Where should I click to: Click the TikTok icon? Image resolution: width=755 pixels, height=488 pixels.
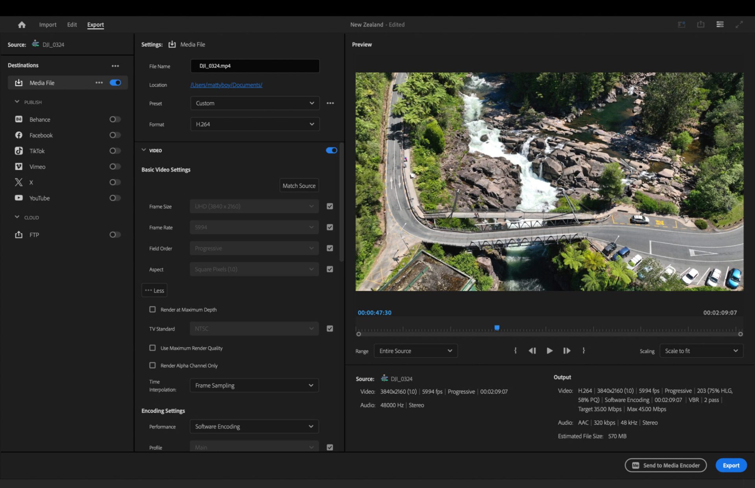pos(18,151)
